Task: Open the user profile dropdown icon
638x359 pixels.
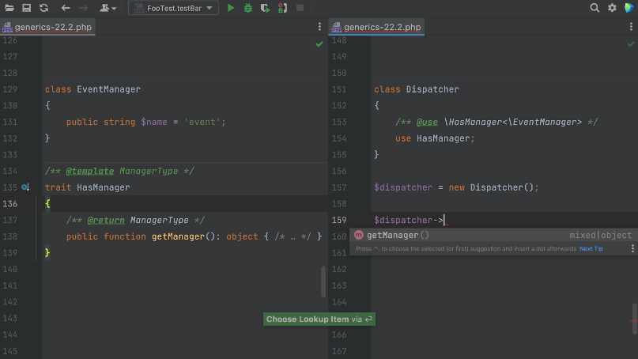Action: [108, 8]
